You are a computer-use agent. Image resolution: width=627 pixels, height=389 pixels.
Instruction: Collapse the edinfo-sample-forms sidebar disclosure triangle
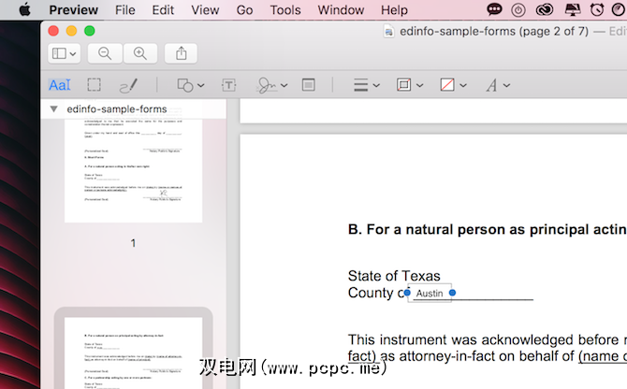pyautogui.click(x=53, y=108)
